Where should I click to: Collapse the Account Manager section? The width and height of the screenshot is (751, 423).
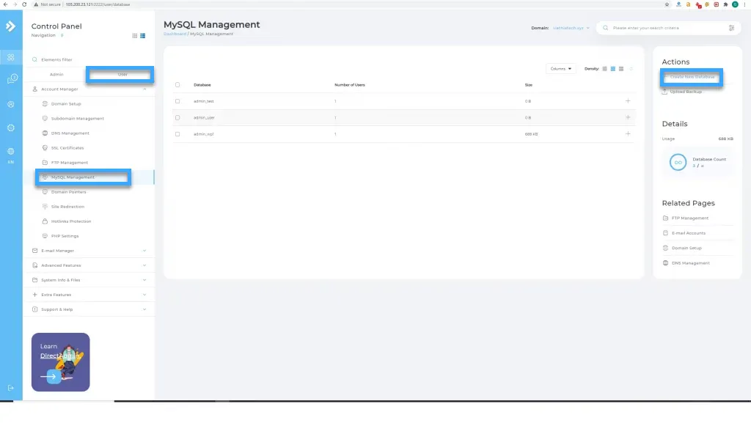pyautogui.click(x=88, y=89)
